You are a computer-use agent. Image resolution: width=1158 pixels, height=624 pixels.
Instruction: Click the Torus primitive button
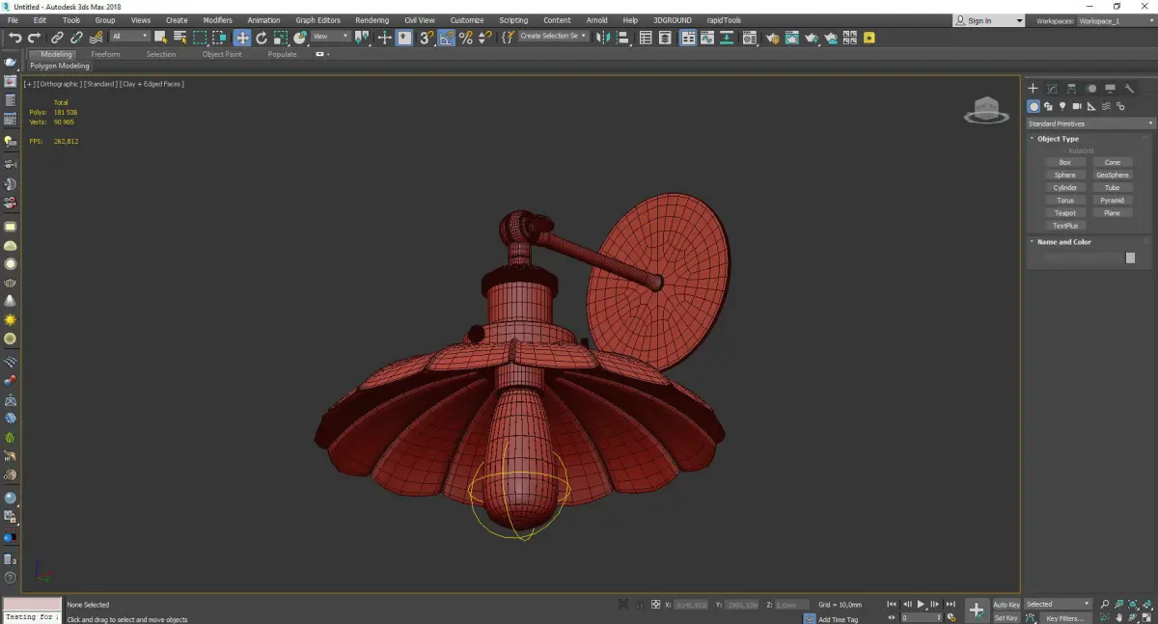click(x=1065, y=200)
